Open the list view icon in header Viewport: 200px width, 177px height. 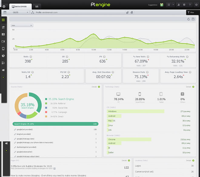click(168, 5)
